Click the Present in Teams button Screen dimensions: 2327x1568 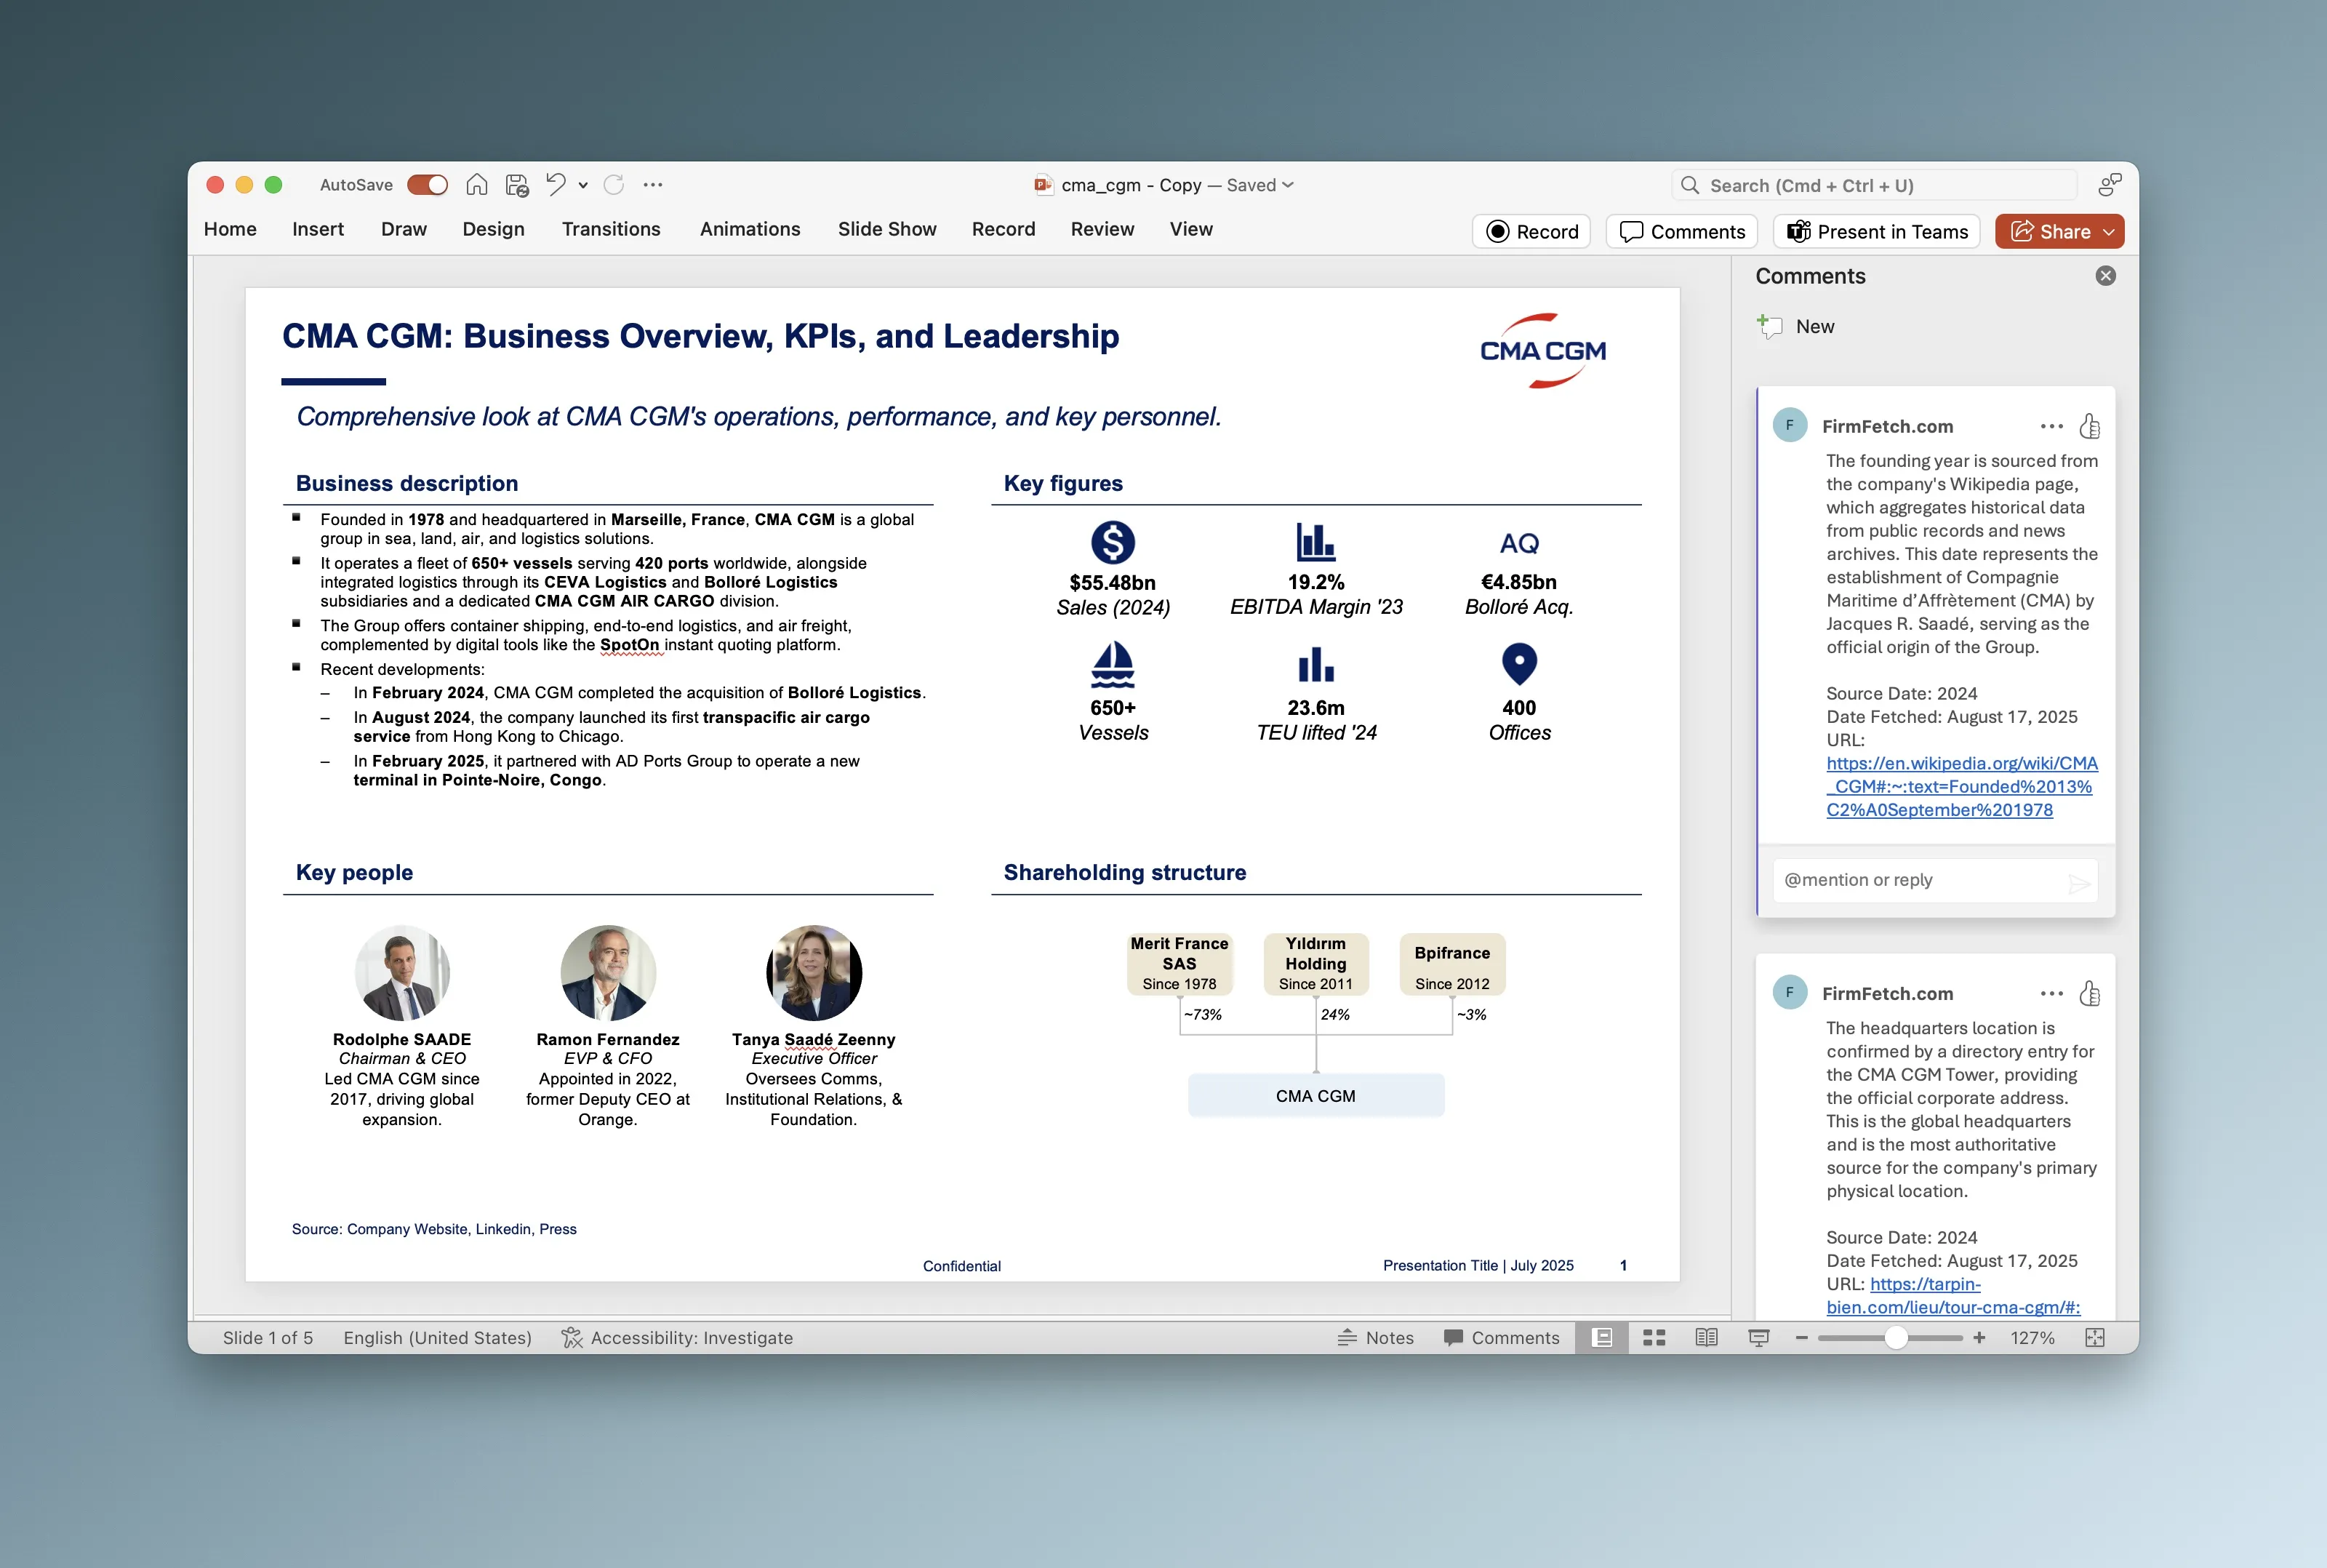click(1877, 232)
